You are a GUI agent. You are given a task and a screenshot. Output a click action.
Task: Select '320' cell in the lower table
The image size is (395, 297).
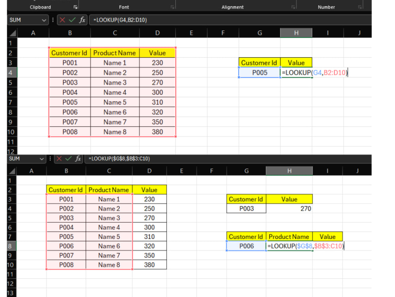pyautogui.click(x=149, y=246)
